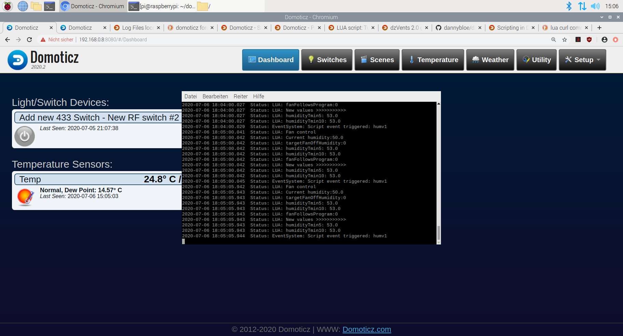Open the Bearbeiten menu in terminal
This screenshot has height=336, width=623.
pyautogui.click(x=215, y=96)
